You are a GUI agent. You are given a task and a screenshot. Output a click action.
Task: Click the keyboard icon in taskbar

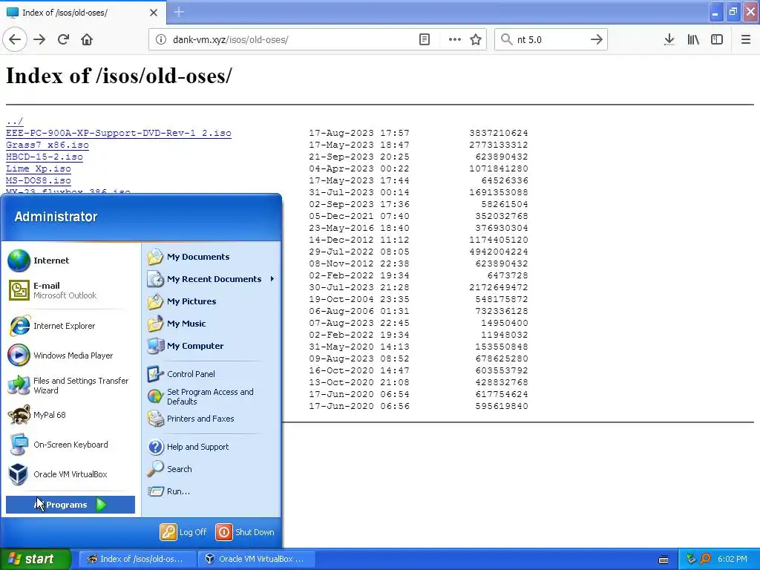[x=664, y=560]
